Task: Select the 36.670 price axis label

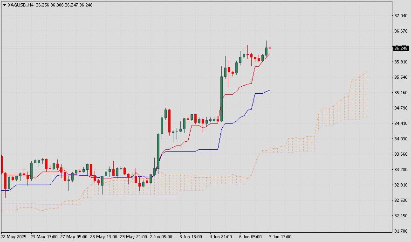Action: pos(401,31)
